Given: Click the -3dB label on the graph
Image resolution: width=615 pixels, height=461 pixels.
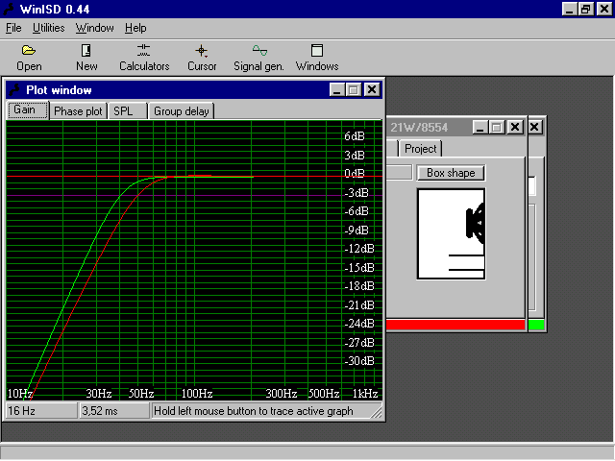Looking at the screenshot, I should pos(357,192).
